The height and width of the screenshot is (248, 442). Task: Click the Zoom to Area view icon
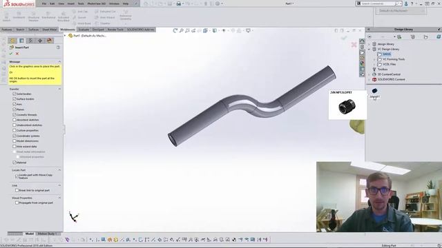(187, 30)
